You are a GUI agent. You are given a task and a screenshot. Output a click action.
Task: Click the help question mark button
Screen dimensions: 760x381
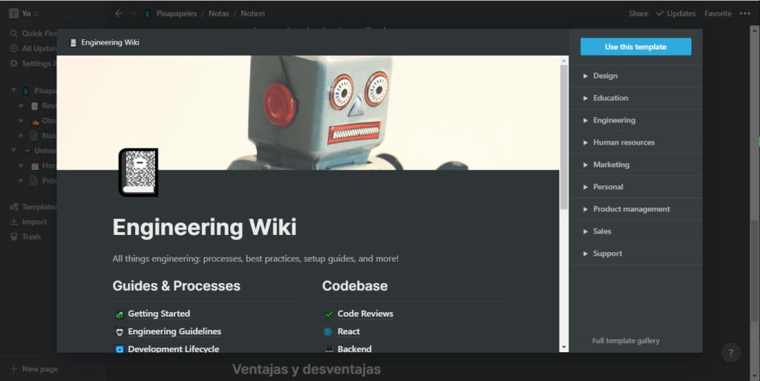tap(731, 353)
